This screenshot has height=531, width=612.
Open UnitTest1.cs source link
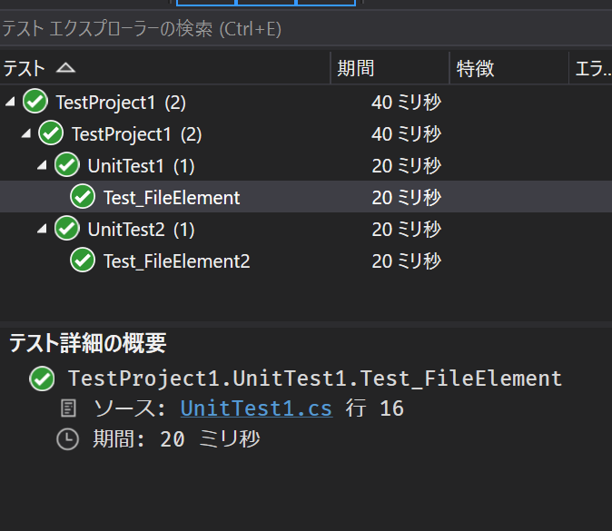[256, 408]
